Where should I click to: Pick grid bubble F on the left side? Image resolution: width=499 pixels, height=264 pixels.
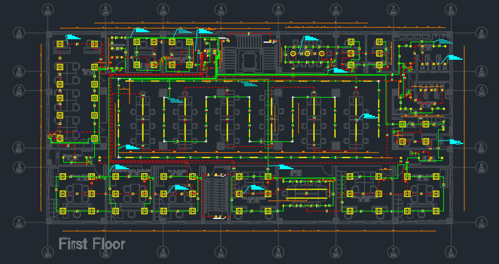pos(19,222)
